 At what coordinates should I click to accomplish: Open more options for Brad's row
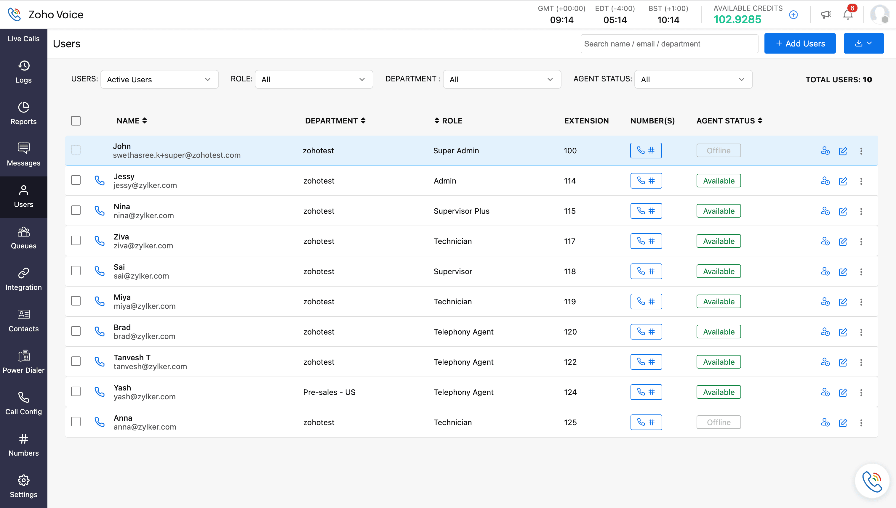tap(861, 332)
